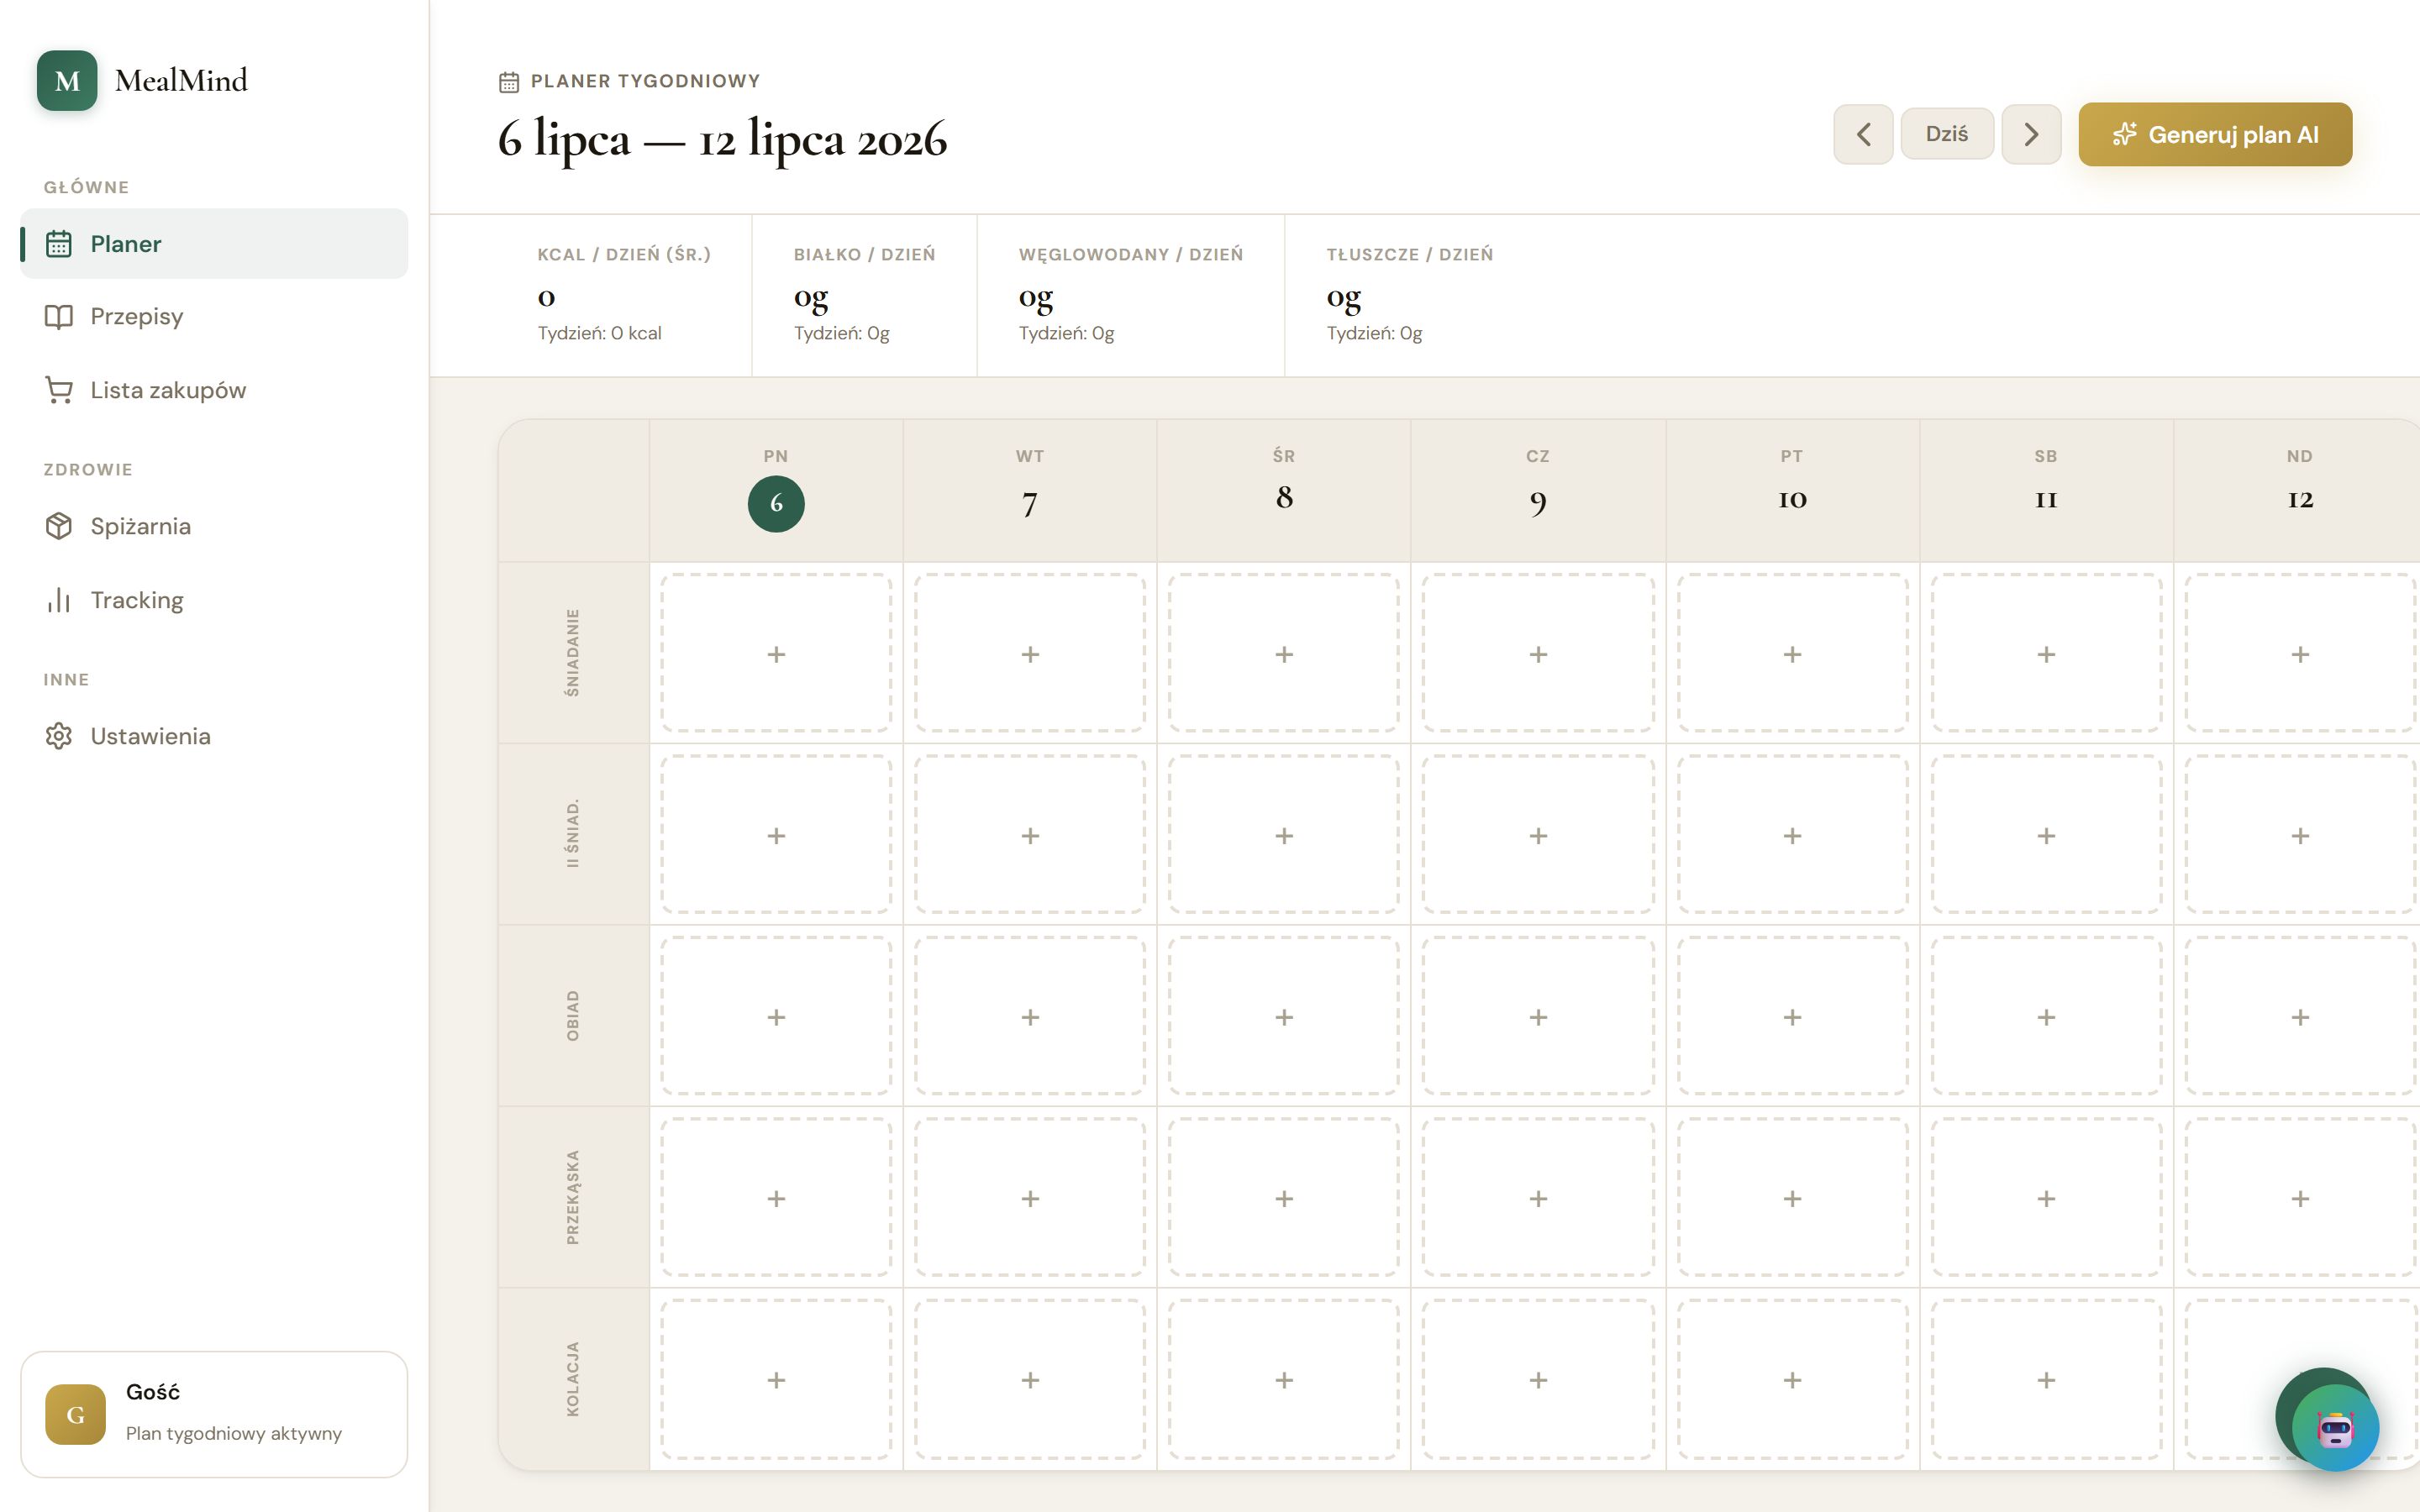Click the bar chart icon for Tracking

coord(59,600)
